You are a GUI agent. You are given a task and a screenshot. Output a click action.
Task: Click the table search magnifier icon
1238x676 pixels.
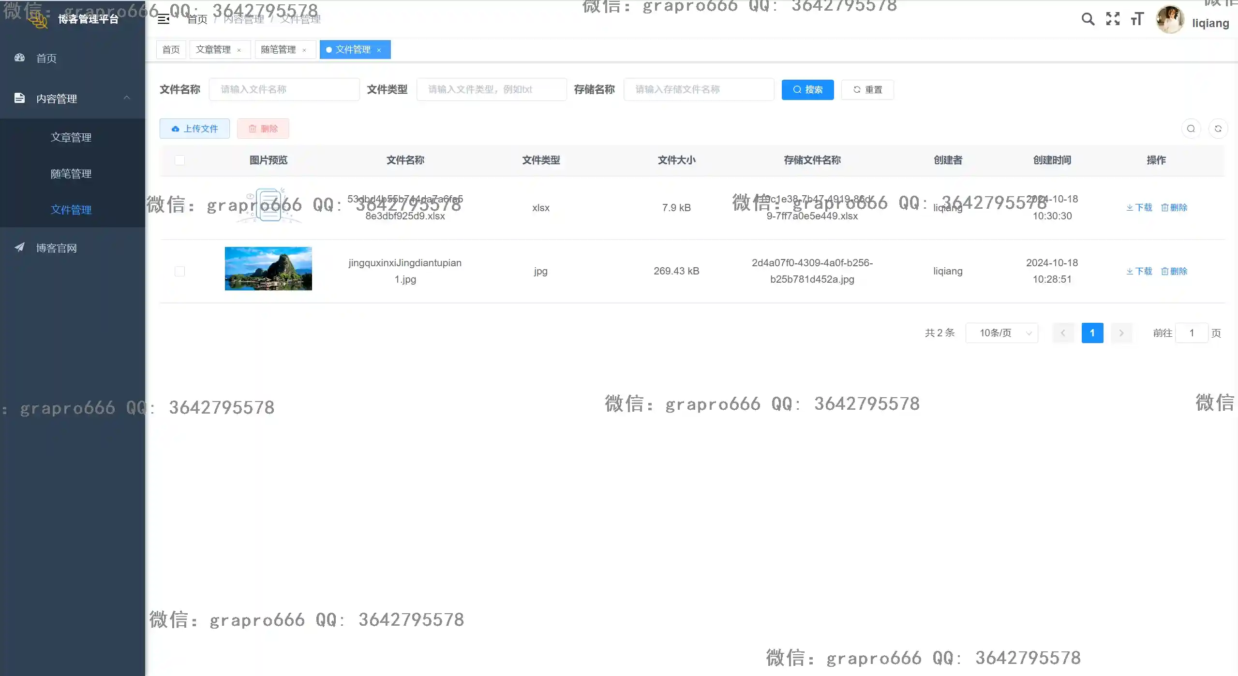1191,129
